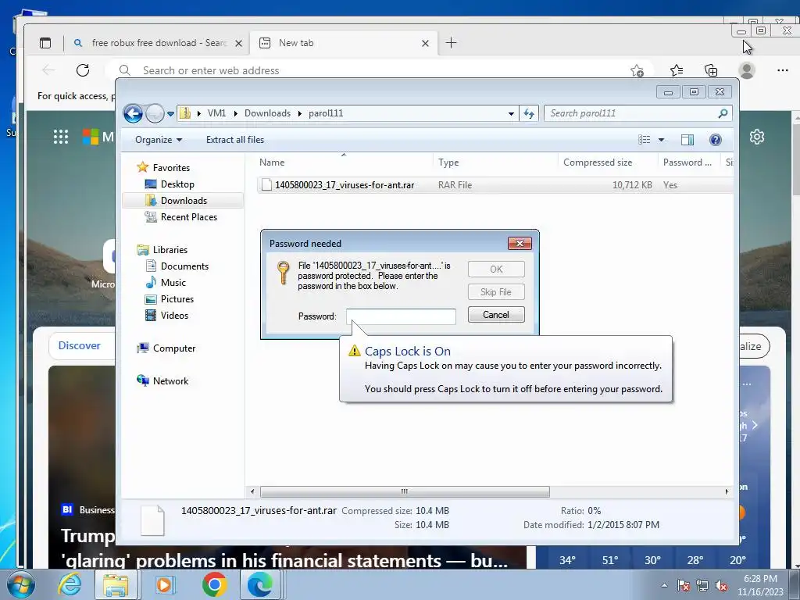Select VM1 in the address path
This screenshot has width=800, height=600.
click(x=217, y=113)
